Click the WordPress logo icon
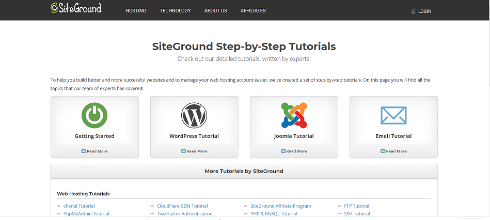Viewport: 490px width, 220px height. pyautogui.click(x=194, y=115)
